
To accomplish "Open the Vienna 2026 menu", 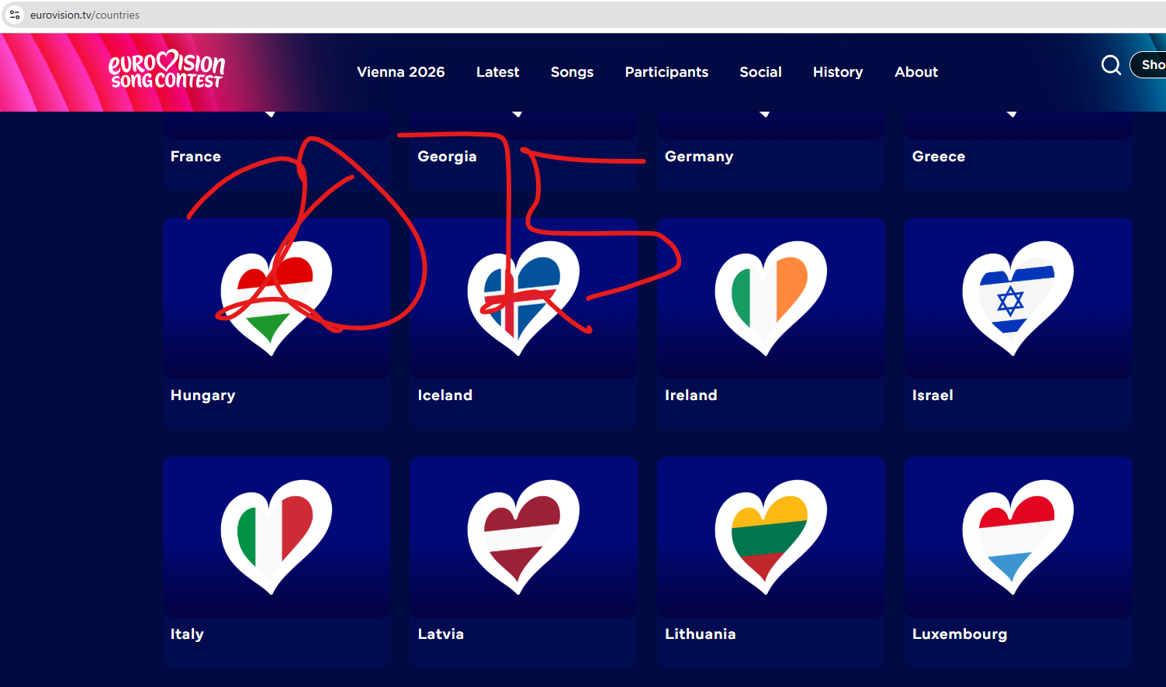I will (x=401, y=72).
